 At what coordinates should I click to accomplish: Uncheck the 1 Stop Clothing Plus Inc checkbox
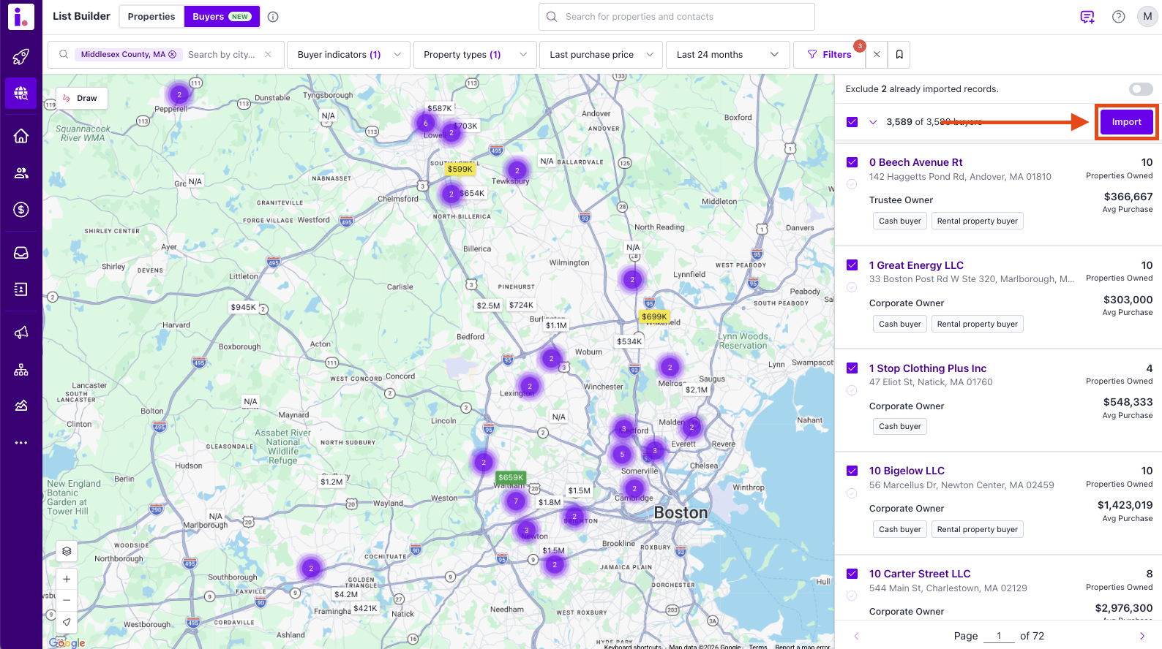click(x=852, y=368)
